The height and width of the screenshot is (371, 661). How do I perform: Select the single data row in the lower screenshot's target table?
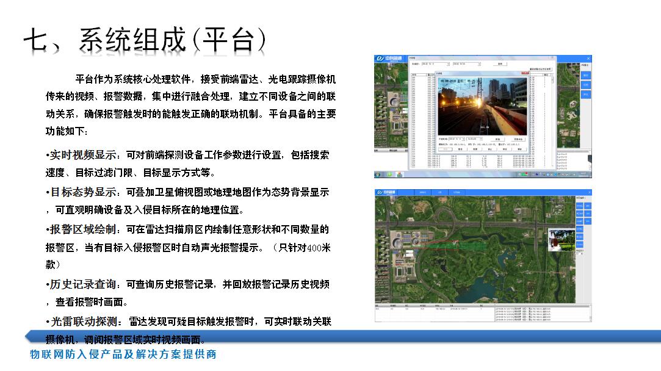click(x=434, y=309)
